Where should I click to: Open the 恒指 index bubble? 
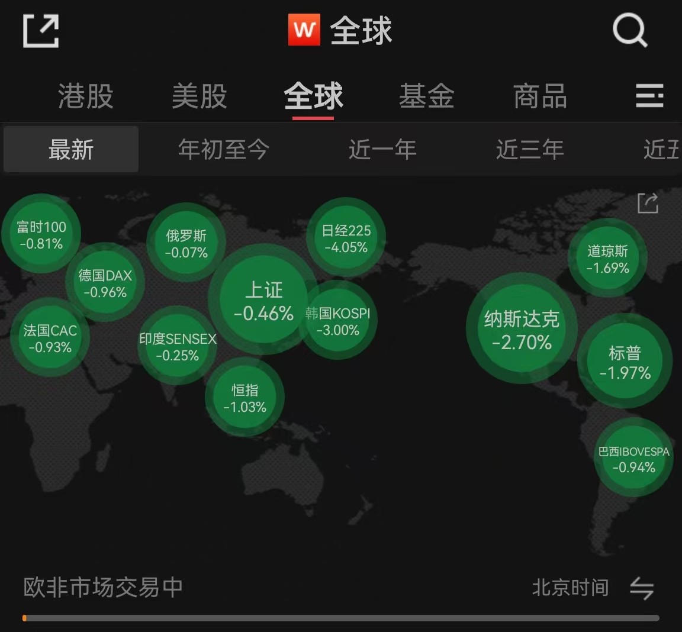click(x=245, y=397)
